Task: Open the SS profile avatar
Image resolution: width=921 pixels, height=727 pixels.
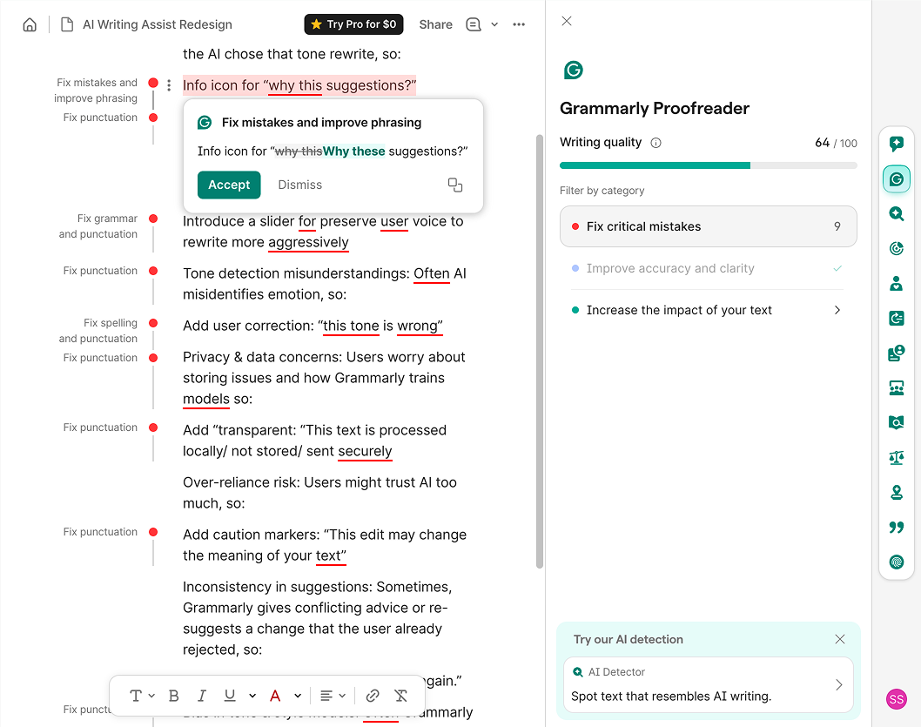Action: [897, 699]
